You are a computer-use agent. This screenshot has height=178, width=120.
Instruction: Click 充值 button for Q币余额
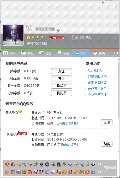pos(62,78)
